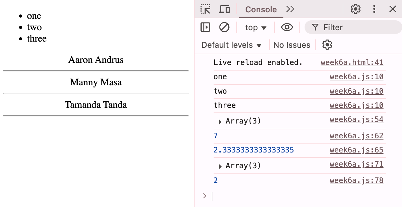Open the three-dot DevTools menu
Image resolution: width=402 pixels, height=207 pixels.
pyautogui.click(x=374, y=9)
